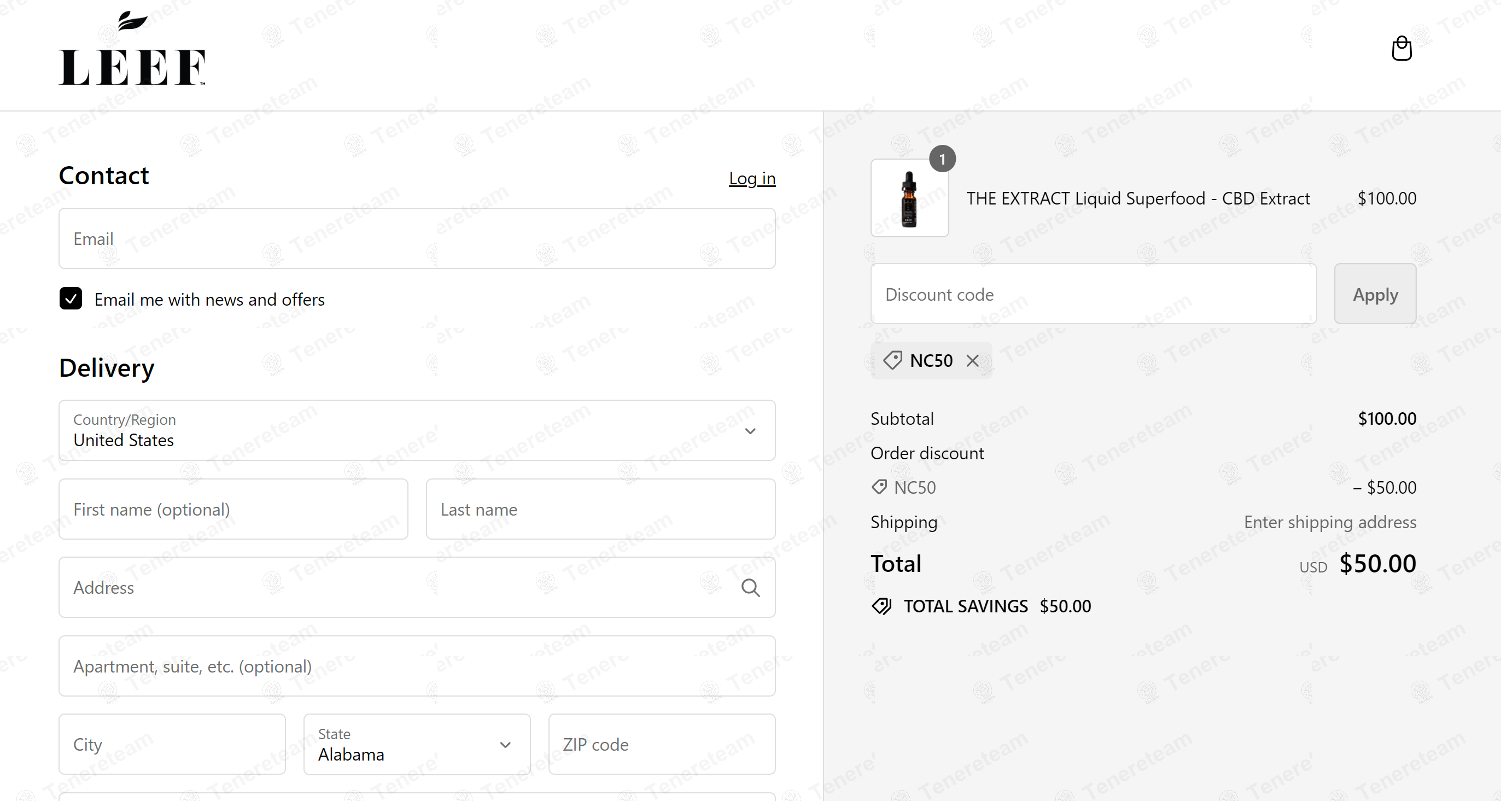The height and width of the screenshot is (801, 1501).
Task: Click the address search magnifier icon
Action: point(750,588)
